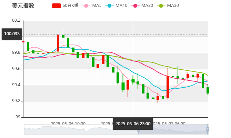Image resolution: width=231 pixels, height=138 pixels.
Task: Toggle the MA20 legend entry
Action: [147, 6]
